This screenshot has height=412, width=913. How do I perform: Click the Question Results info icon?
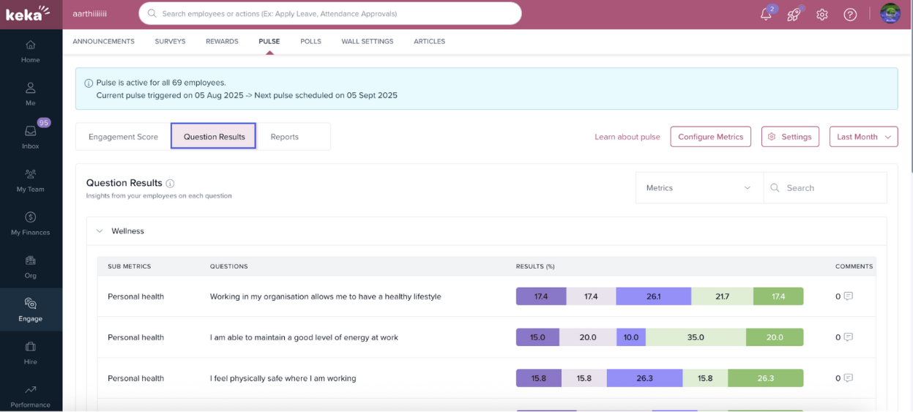click(170, 184)
